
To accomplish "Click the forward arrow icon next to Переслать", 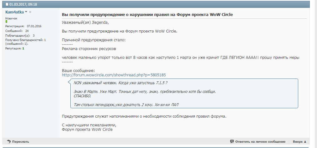I will 9,141.
